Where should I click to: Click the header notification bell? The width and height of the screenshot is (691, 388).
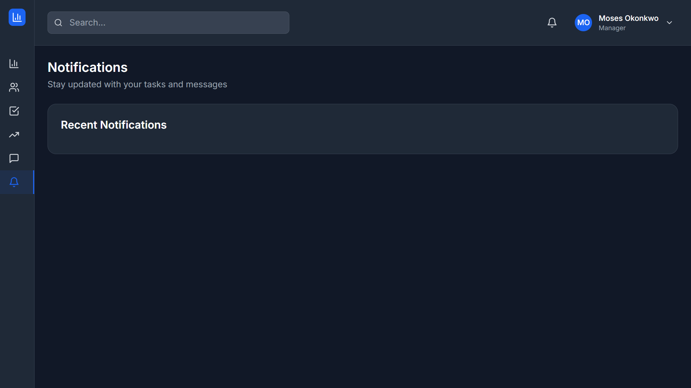pyautogui.click(x=552, y=23)
